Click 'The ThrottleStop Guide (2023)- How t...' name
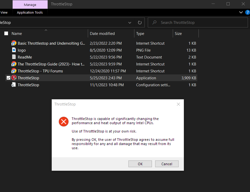This screenshot has height=192, width=250. (x=51, y=64)
